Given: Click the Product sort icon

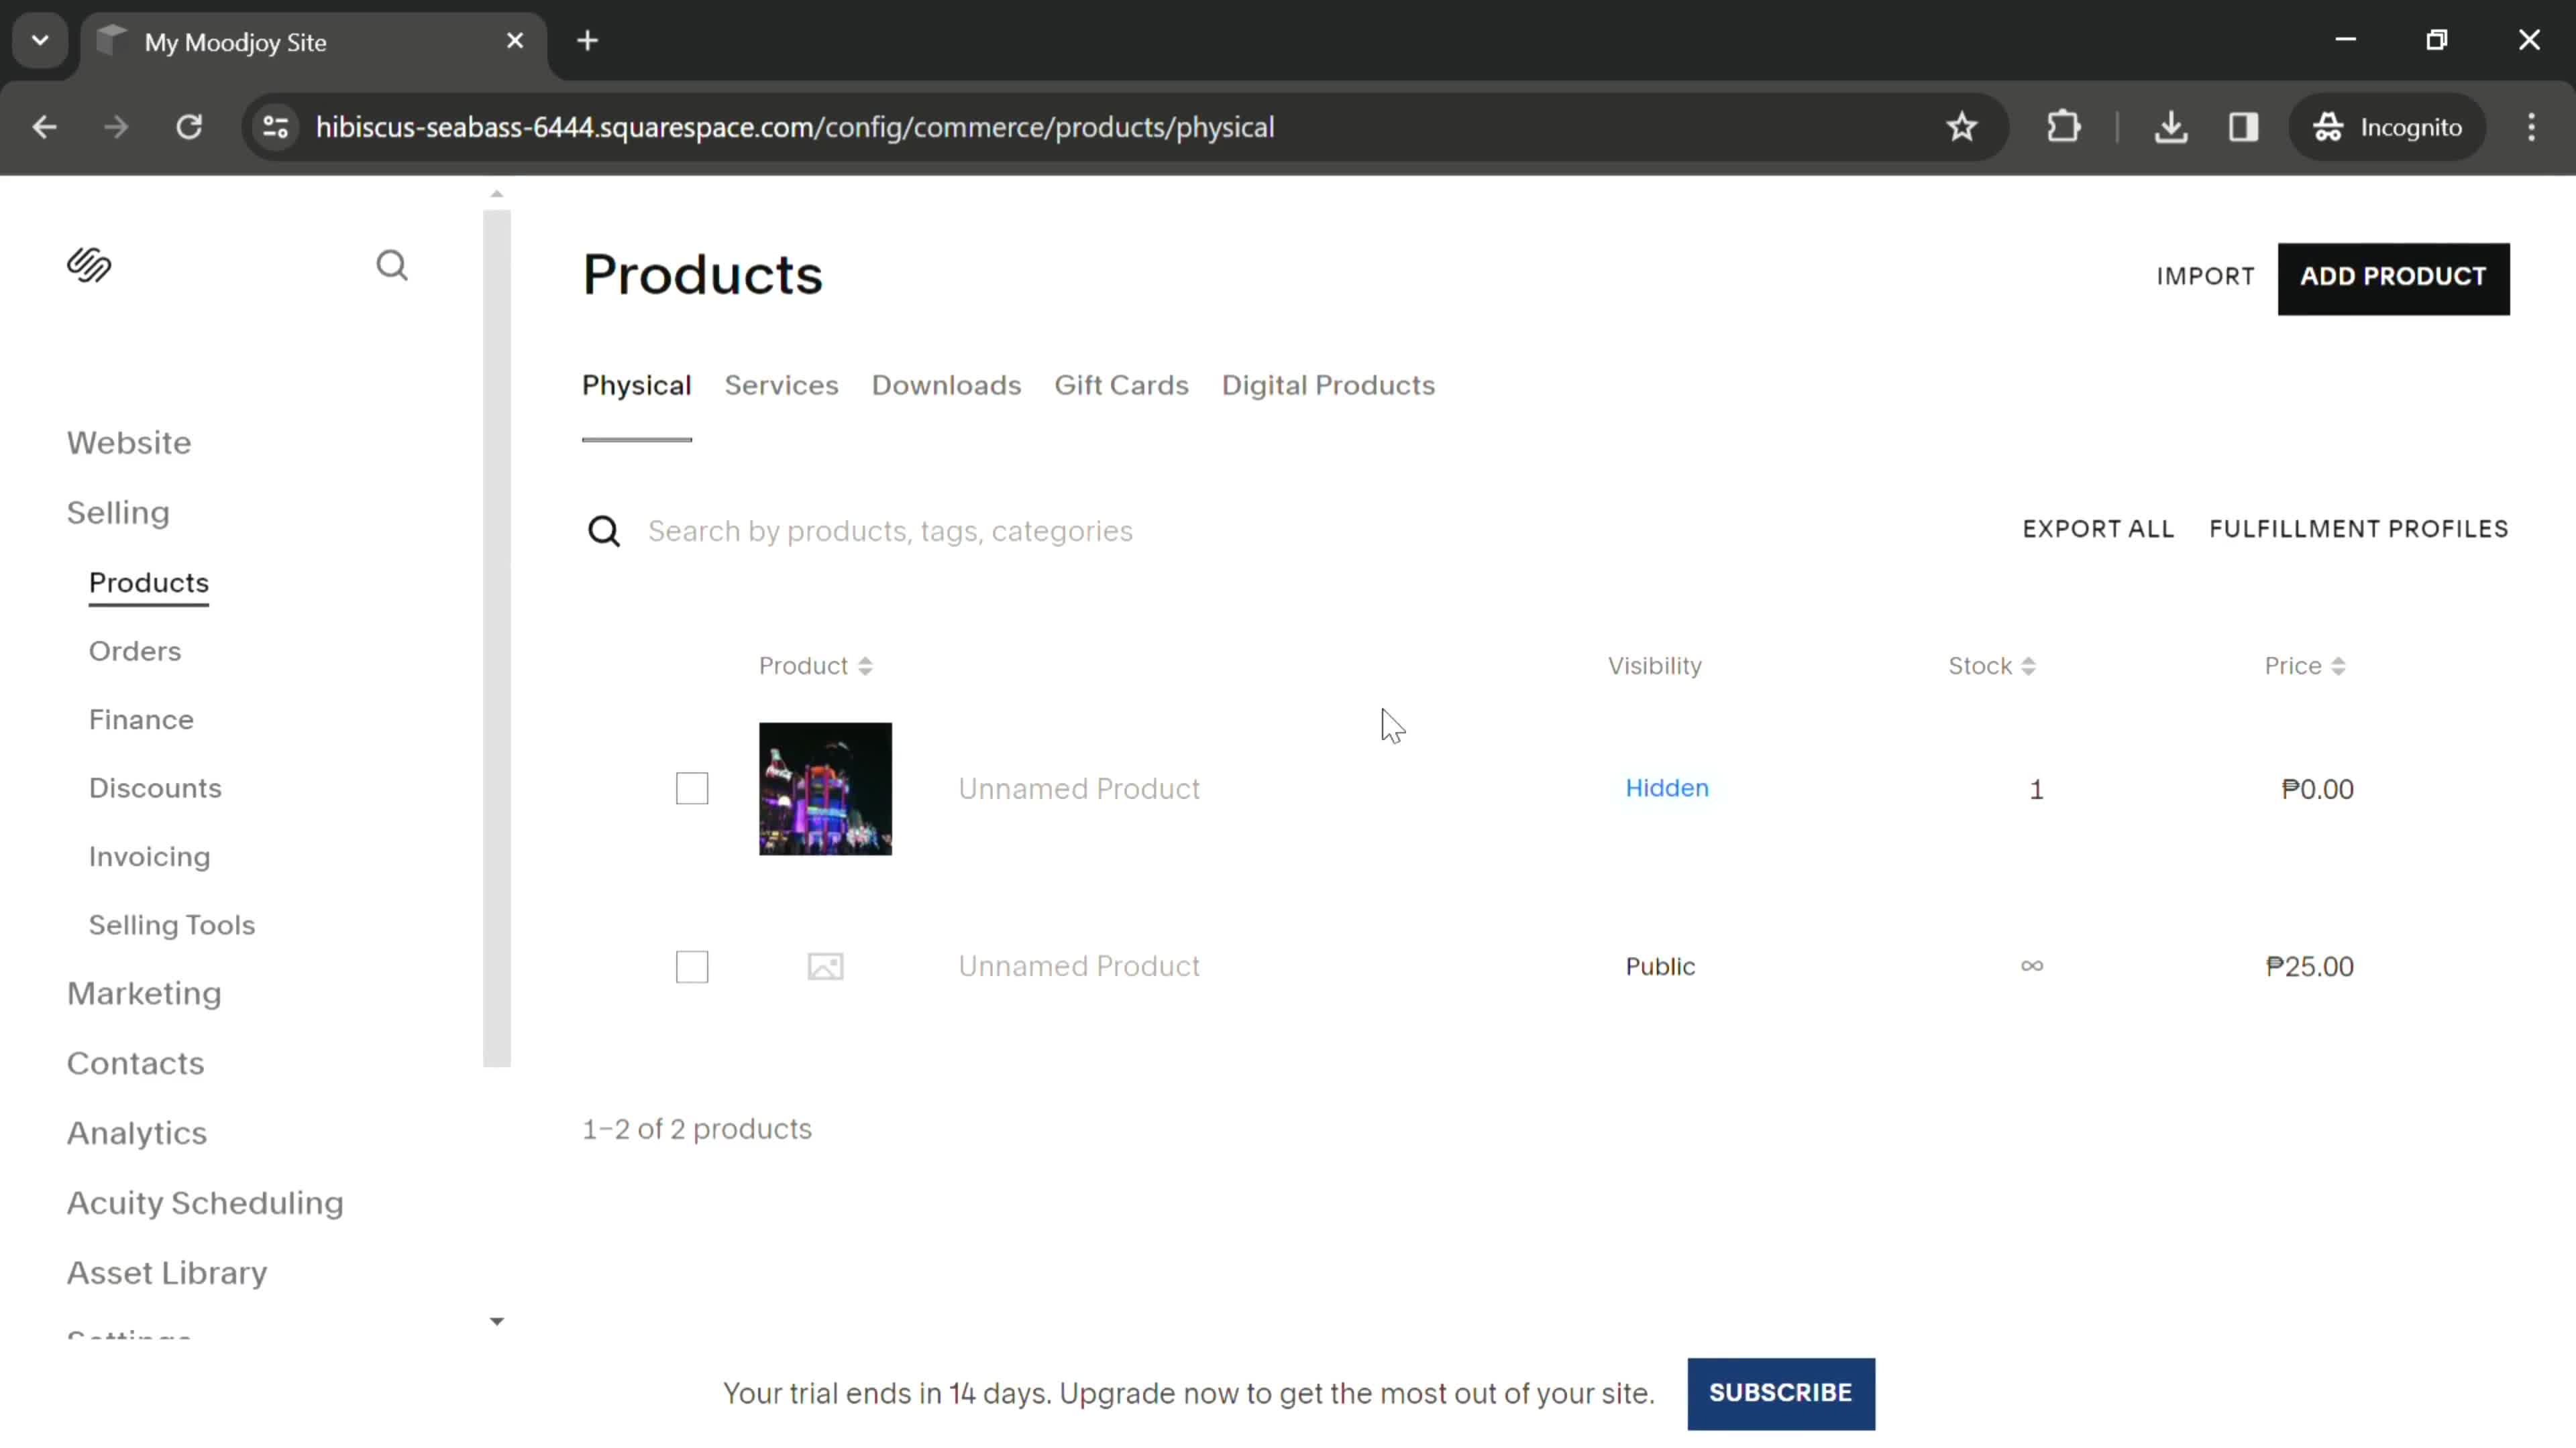Looking at the screenshot, I should 867,665.
